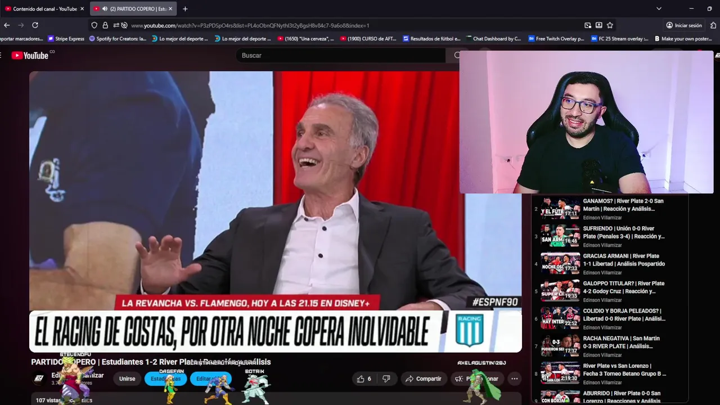The height and width of the screenshot is (405, 720).
Task: Open '(1650) "Una cerveza"' bookmark
Action: tap(305, 39)
